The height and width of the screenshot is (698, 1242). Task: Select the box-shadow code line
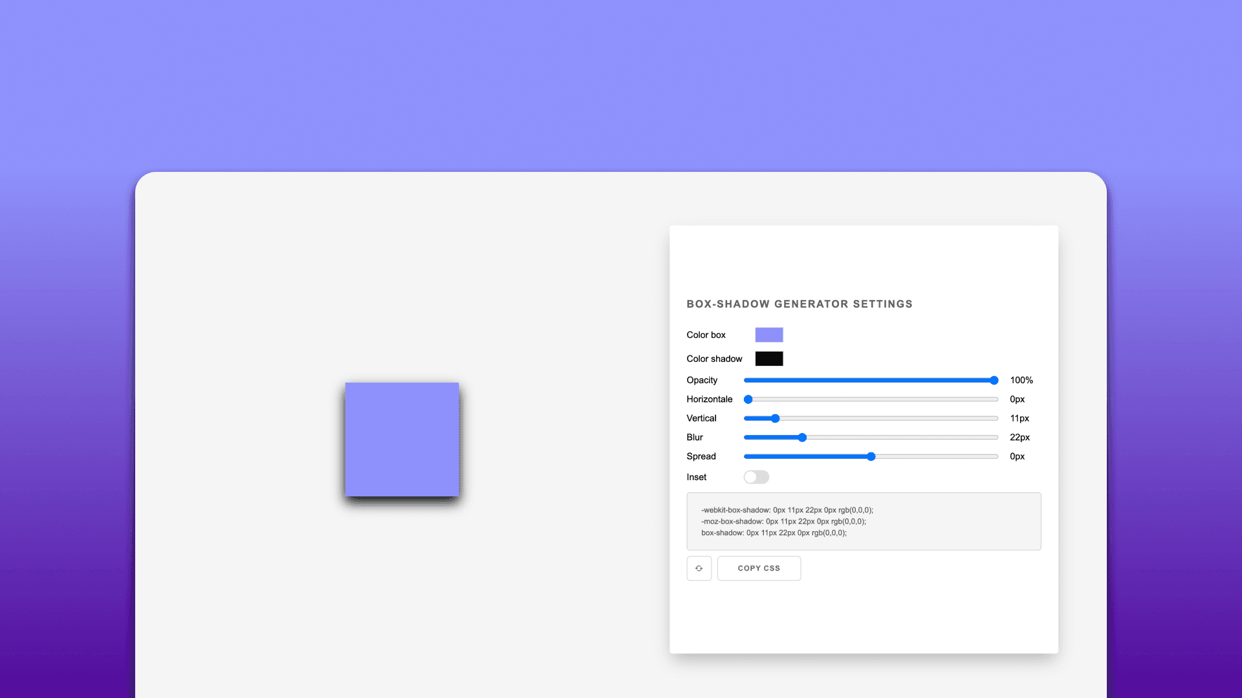(774, 533)
